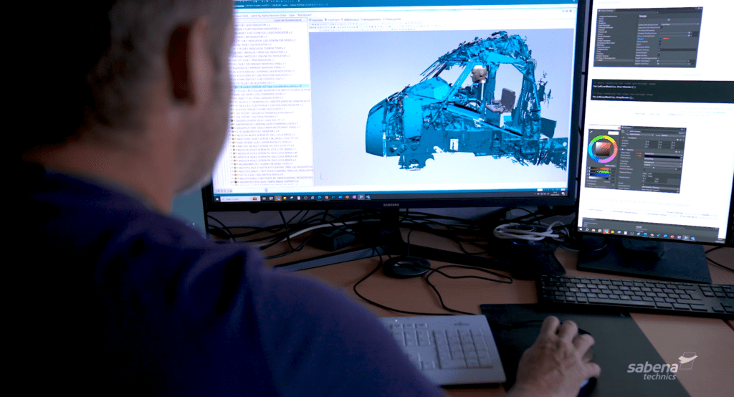Expand the NATO ANGLE SUPPORT tree node
Image resolution: width=734 pixels, height=397 pixels.
click(x=232, y=182)
